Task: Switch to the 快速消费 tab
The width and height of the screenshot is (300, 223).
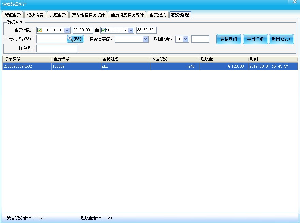Action: 57,15
